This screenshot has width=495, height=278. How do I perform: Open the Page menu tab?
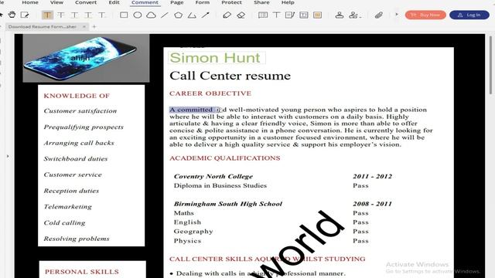(x=177, y=2)
